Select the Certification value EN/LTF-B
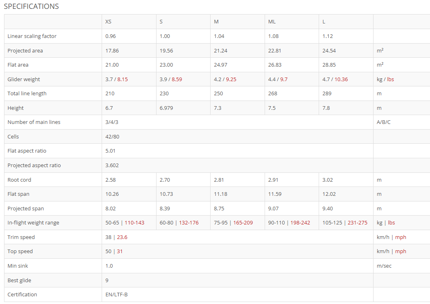The height and width of the screenshot is (304, 430). click(117, 295)
